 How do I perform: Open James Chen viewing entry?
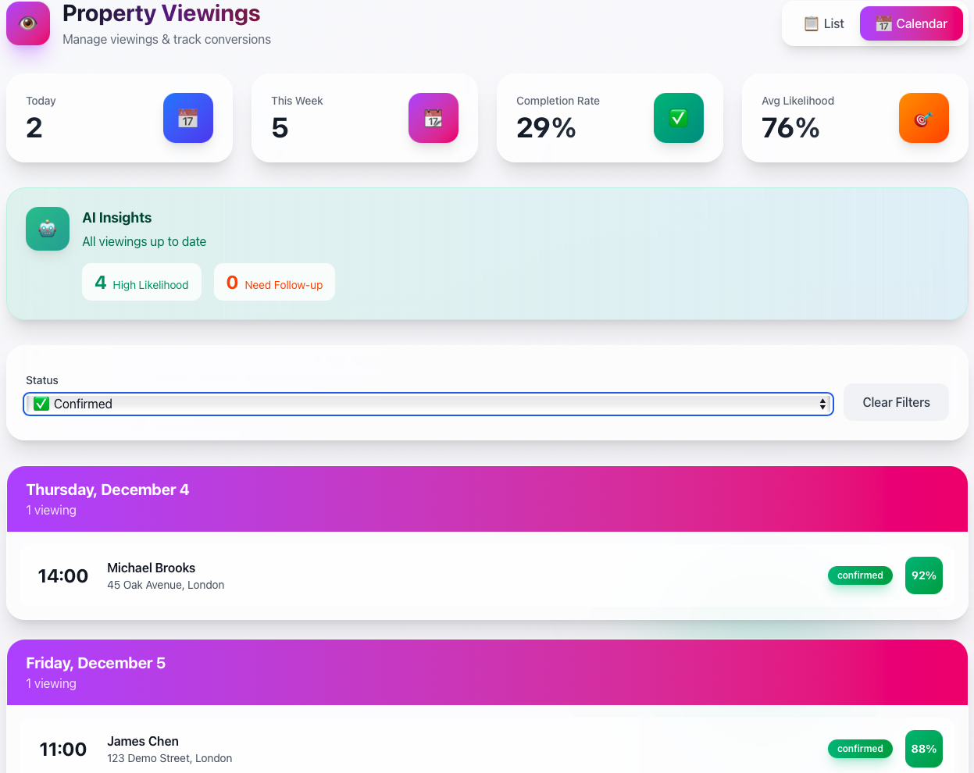pos(143,749)
